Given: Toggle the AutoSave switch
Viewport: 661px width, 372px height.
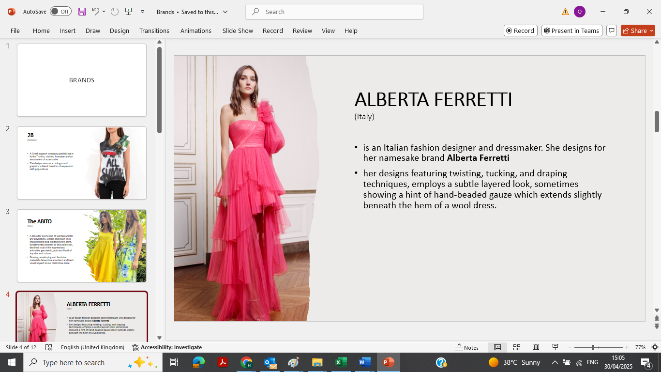Looking at the screenshot, I should coord(60,12).
